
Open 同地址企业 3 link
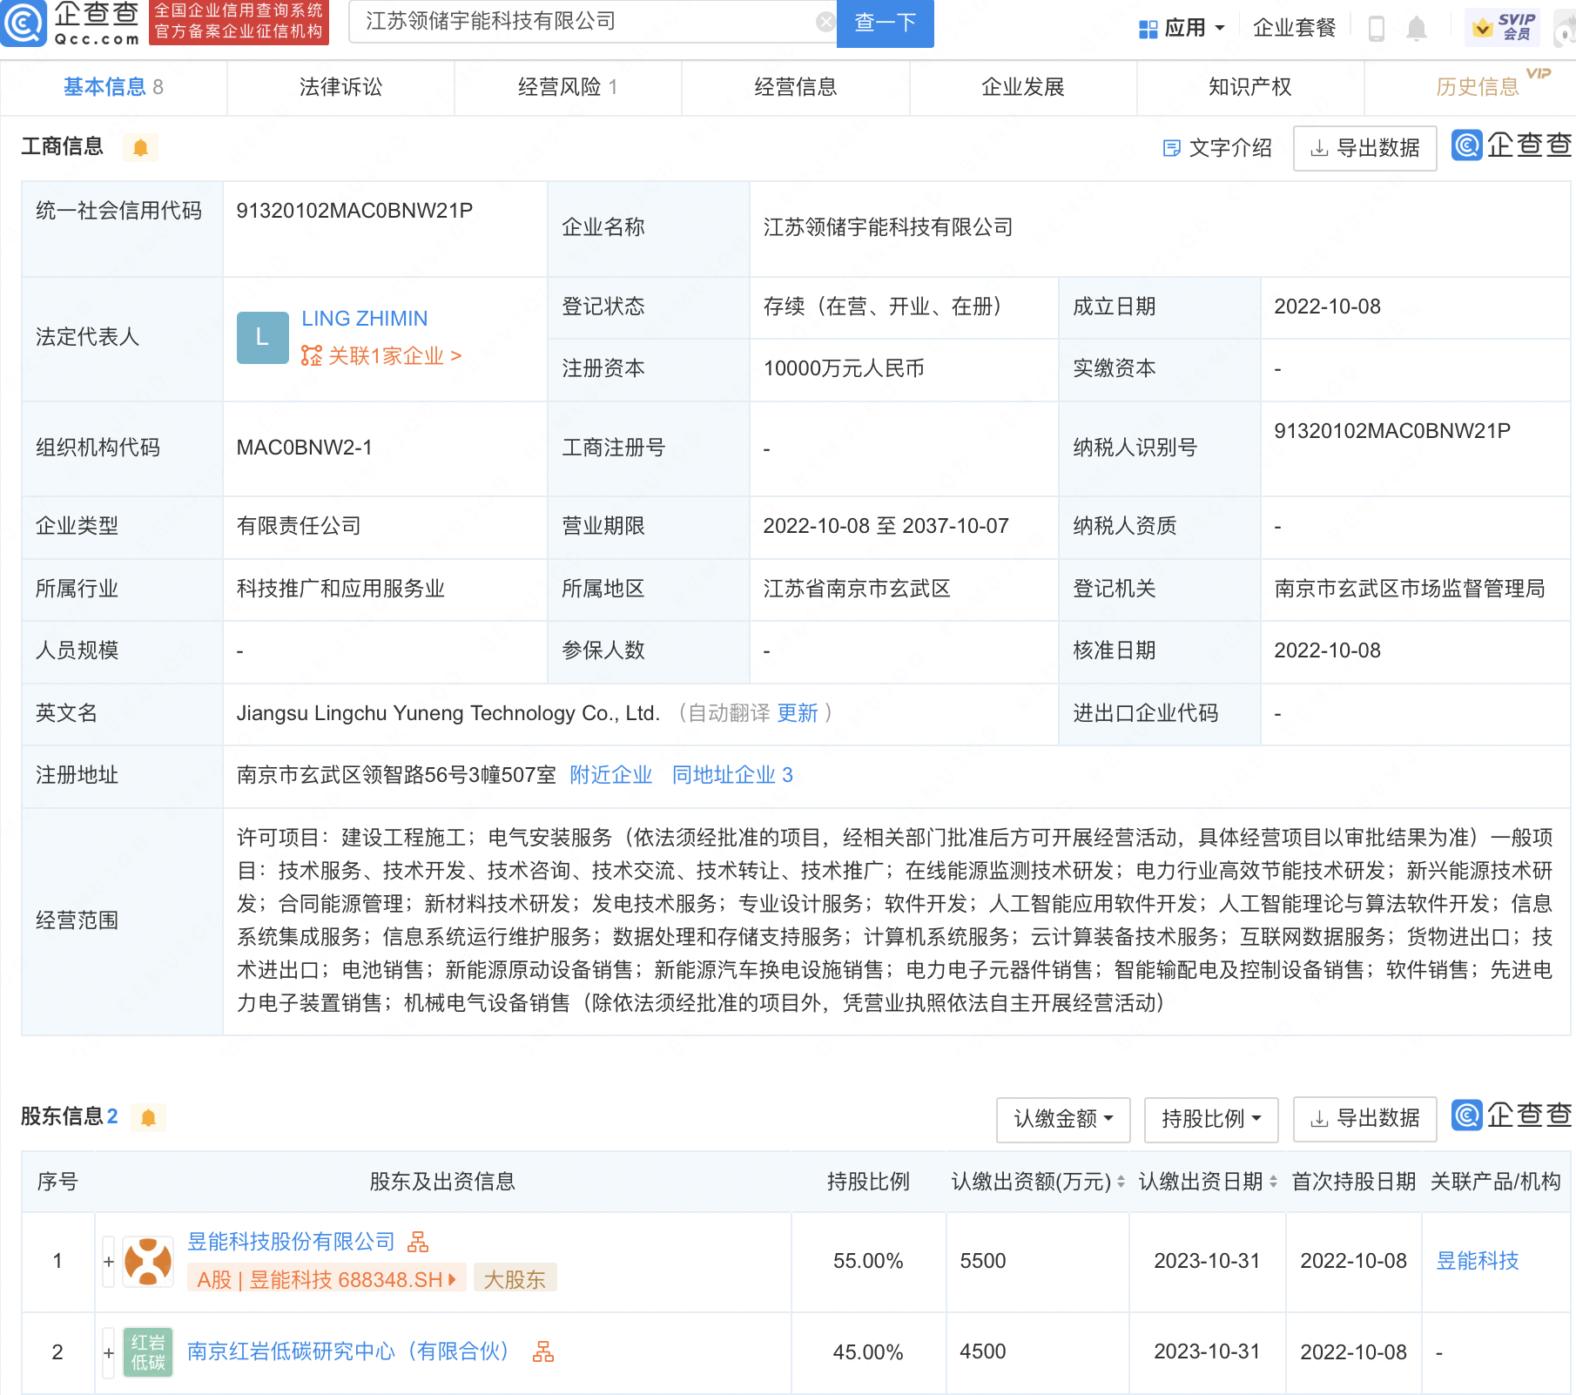click(x=732, y=775)
